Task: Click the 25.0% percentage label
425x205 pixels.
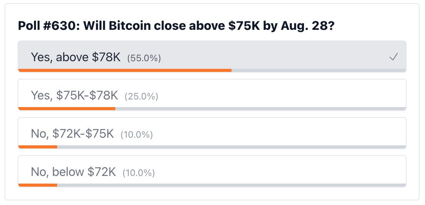Action: [141, 96]
